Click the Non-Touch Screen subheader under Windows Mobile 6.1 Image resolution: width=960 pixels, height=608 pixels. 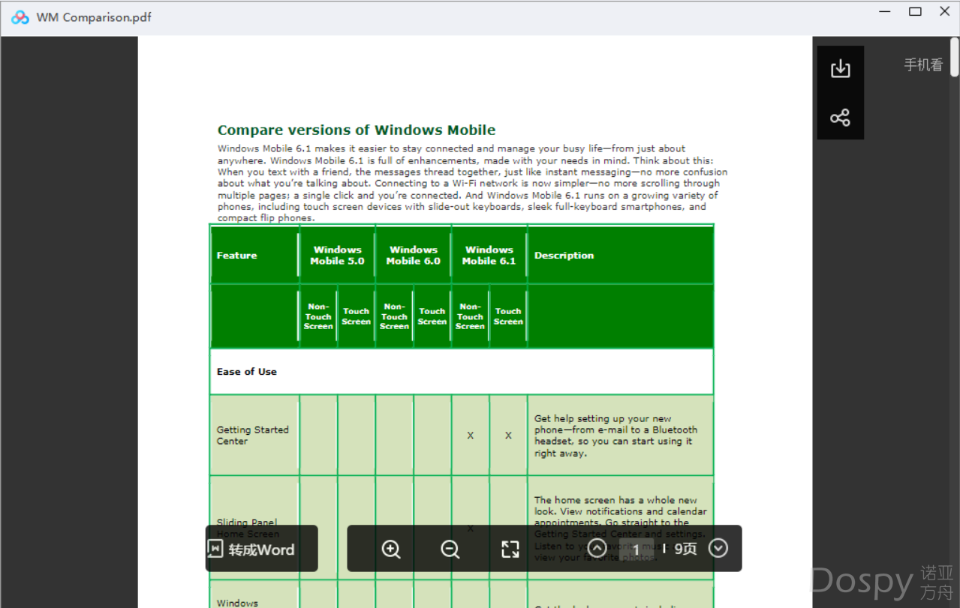coord(470,316)
